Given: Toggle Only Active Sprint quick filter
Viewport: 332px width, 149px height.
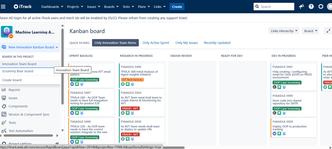Looking at the screenshot, I should point(156,43).
